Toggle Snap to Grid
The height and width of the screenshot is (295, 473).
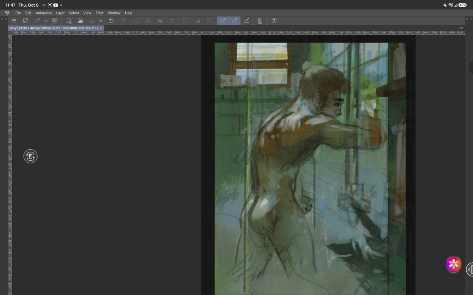pos(246,20)
